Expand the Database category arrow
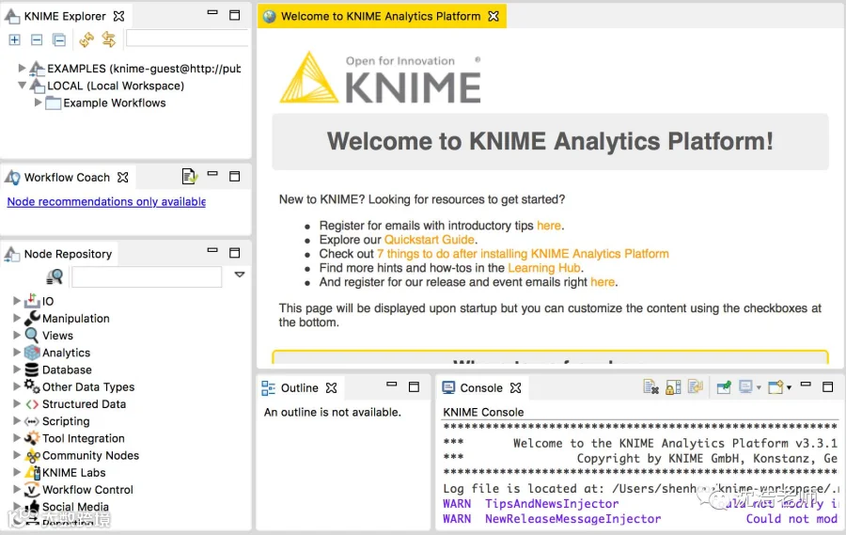Screen dimensions: 846x535 17,370
